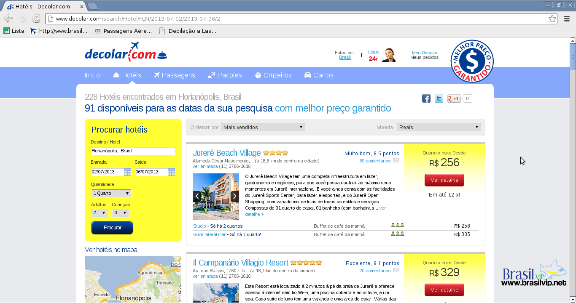Open the Moeda currency dropdown

(439, 127)
